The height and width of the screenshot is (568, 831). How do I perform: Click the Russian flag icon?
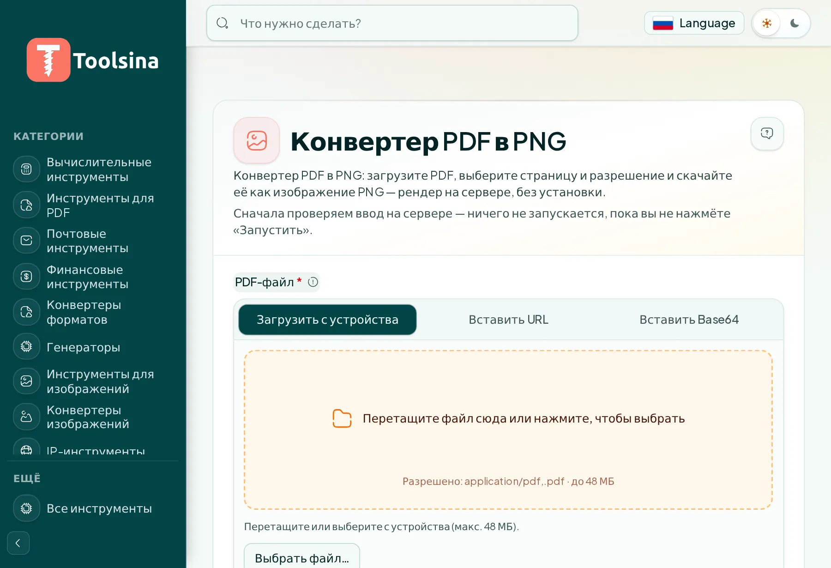click(x=663, y=23)
